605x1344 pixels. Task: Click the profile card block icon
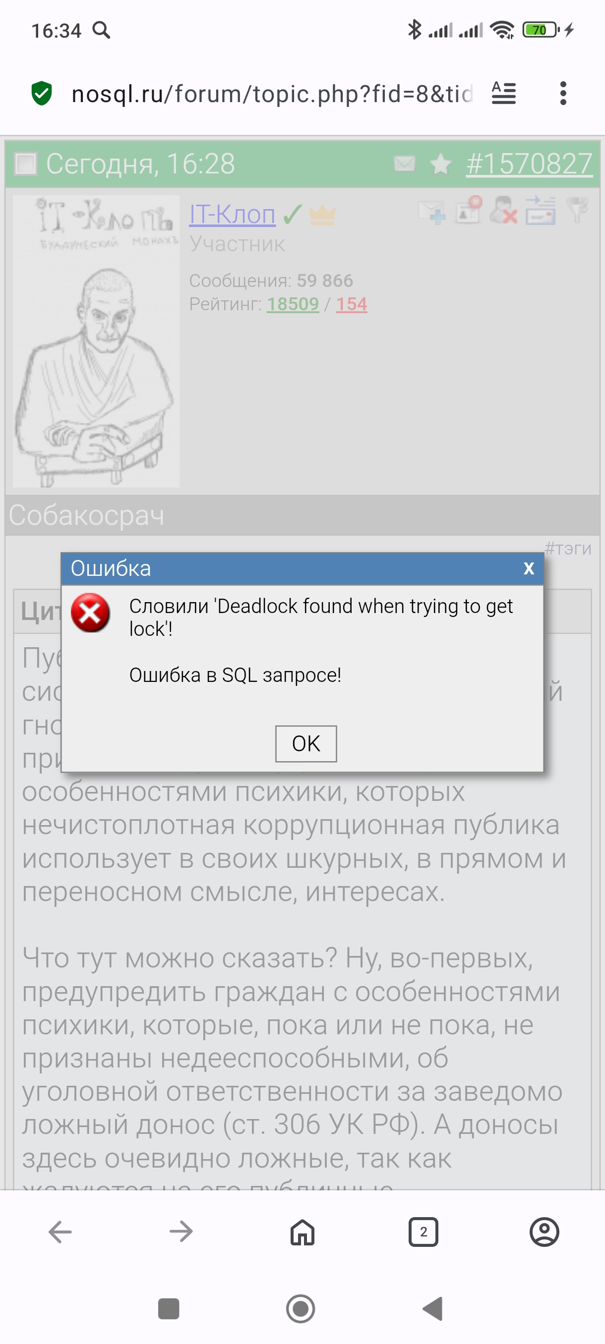pos(468,210)
